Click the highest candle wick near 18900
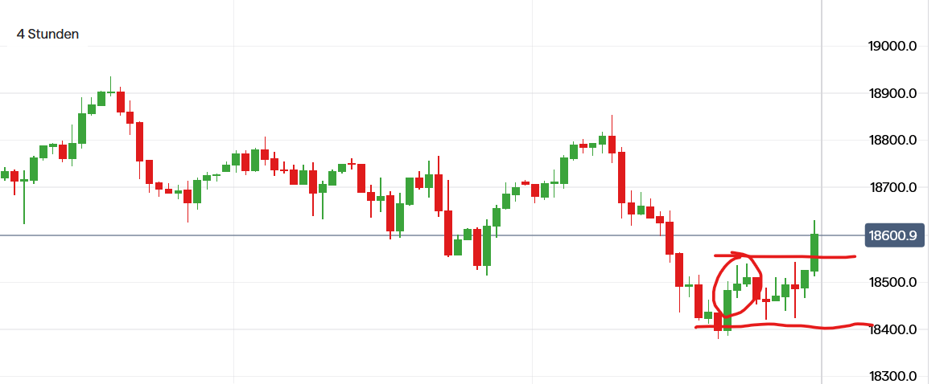Screen dimensions: 948x384 [110, 84]
